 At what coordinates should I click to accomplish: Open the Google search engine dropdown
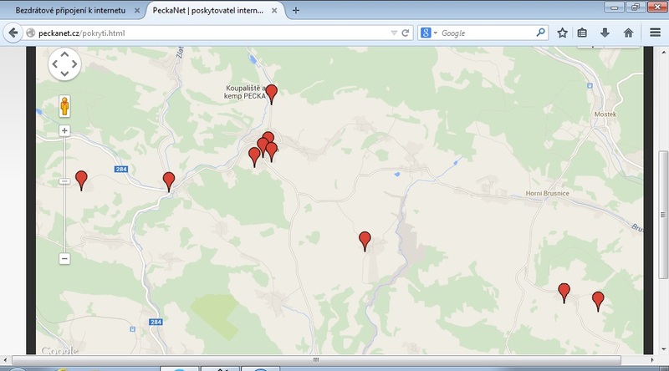click(x=429, y=33)
